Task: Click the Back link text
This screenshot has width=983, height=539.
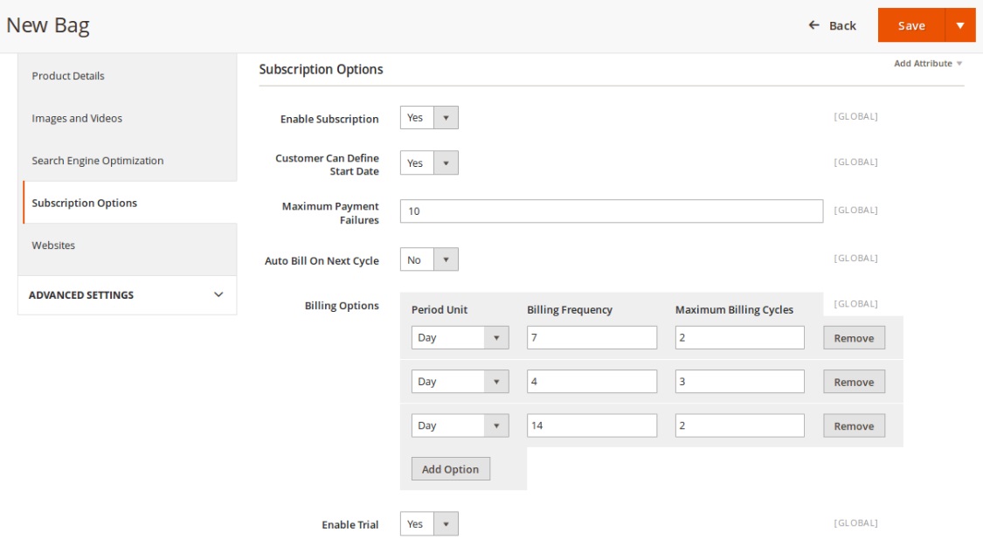Action: (842, 25)
